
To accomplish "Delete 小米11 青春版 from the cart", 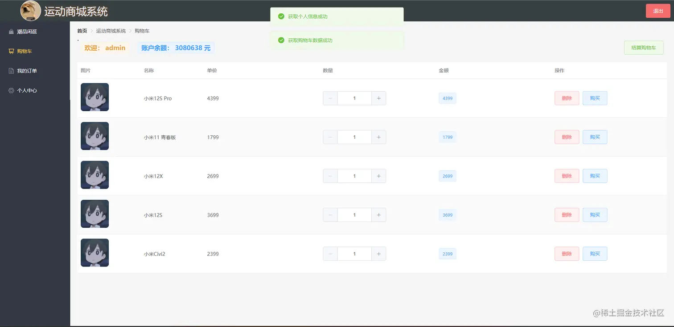I will 567,137.
